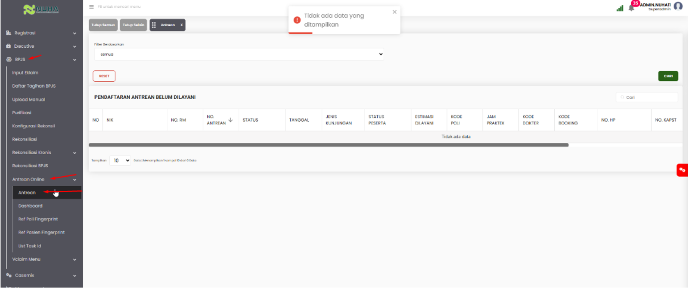Click the RESET button
Viewport: 689px width, 288px height.
pyautogui.click(x=104, y=76)
